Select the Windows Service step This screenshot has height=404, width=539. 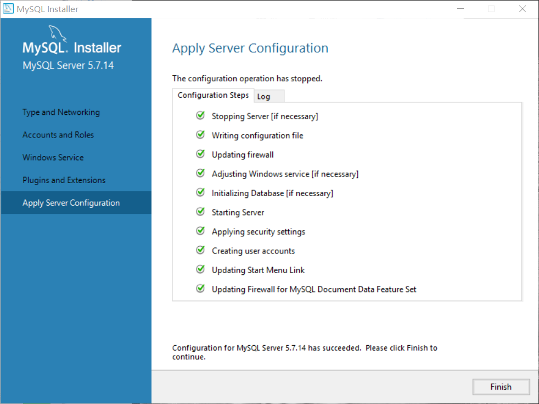point(53,157)
